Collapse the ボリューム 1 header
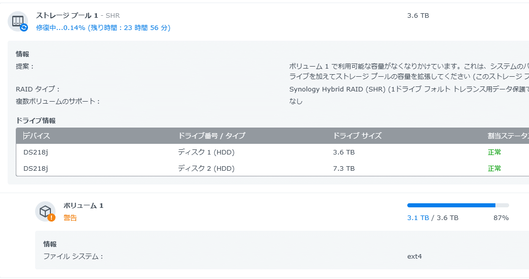Screen dimensions: 529x279 83,206
